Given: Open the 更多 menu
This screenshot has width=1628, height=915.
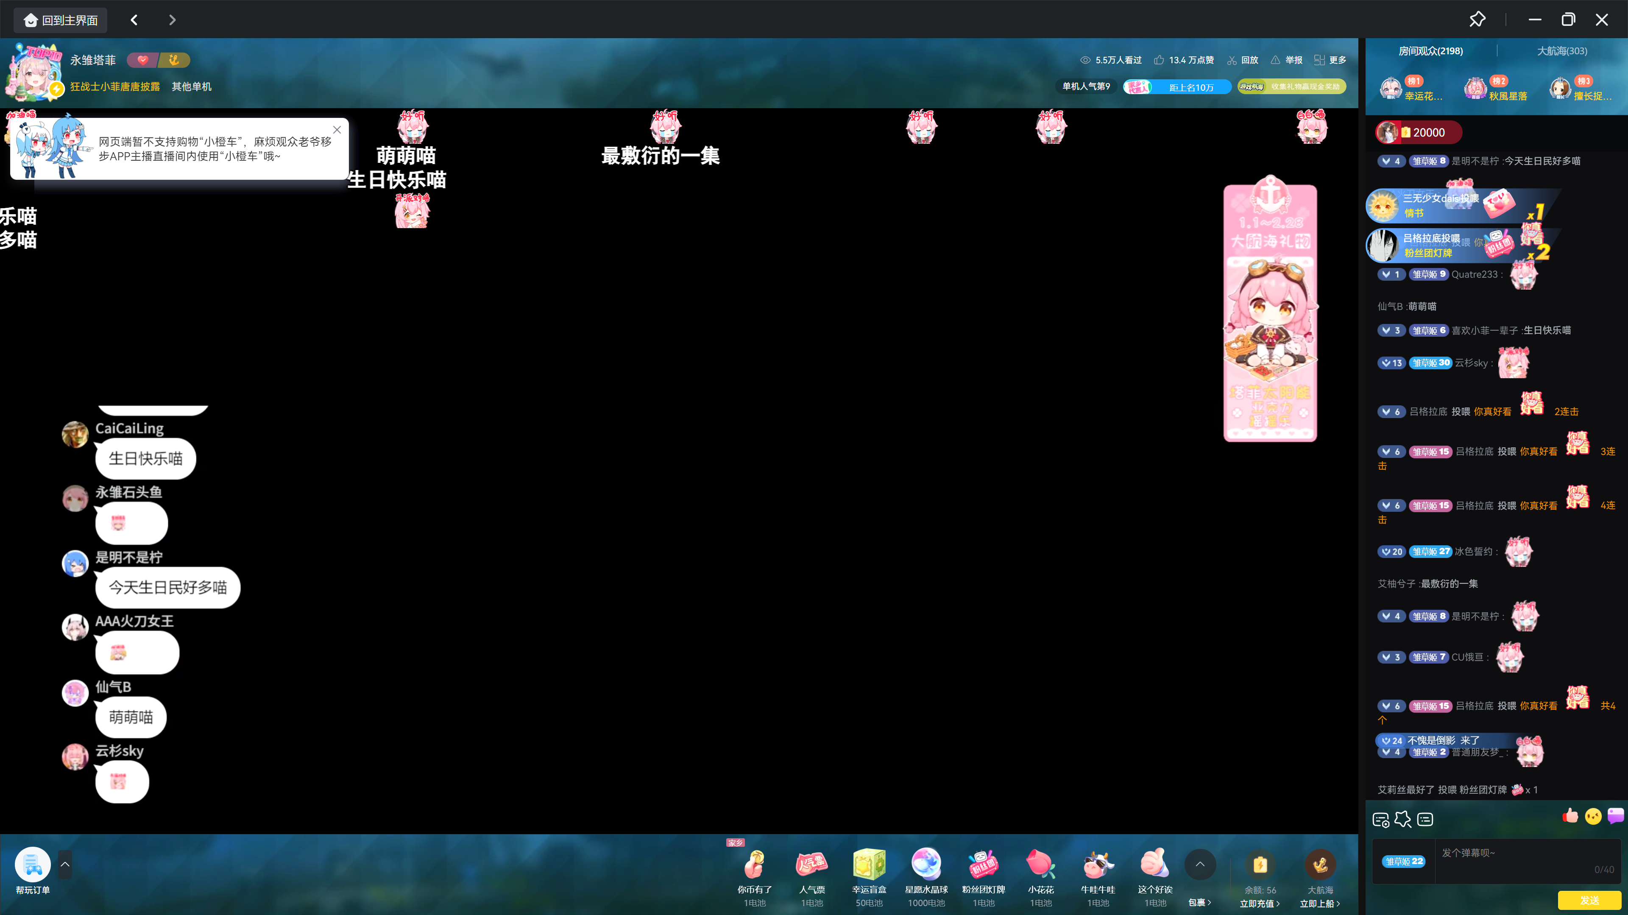Looking at the screenshot, I should coord(1330,60).
